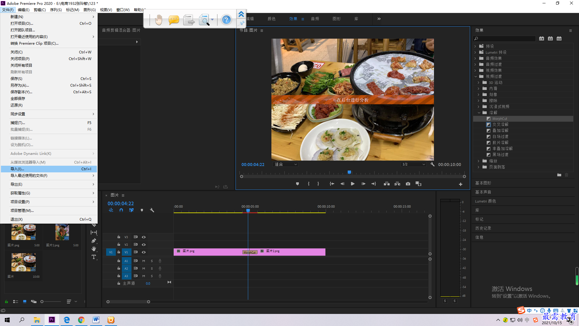Click the Extract button
579x326 pixels.
397,184
